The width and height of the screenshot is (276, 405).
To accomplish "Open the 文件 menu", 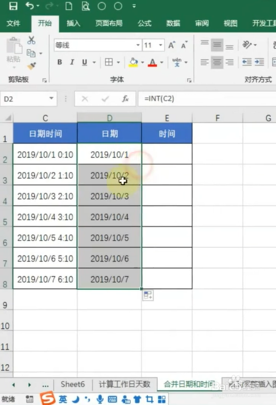I will tap(13, 23).
